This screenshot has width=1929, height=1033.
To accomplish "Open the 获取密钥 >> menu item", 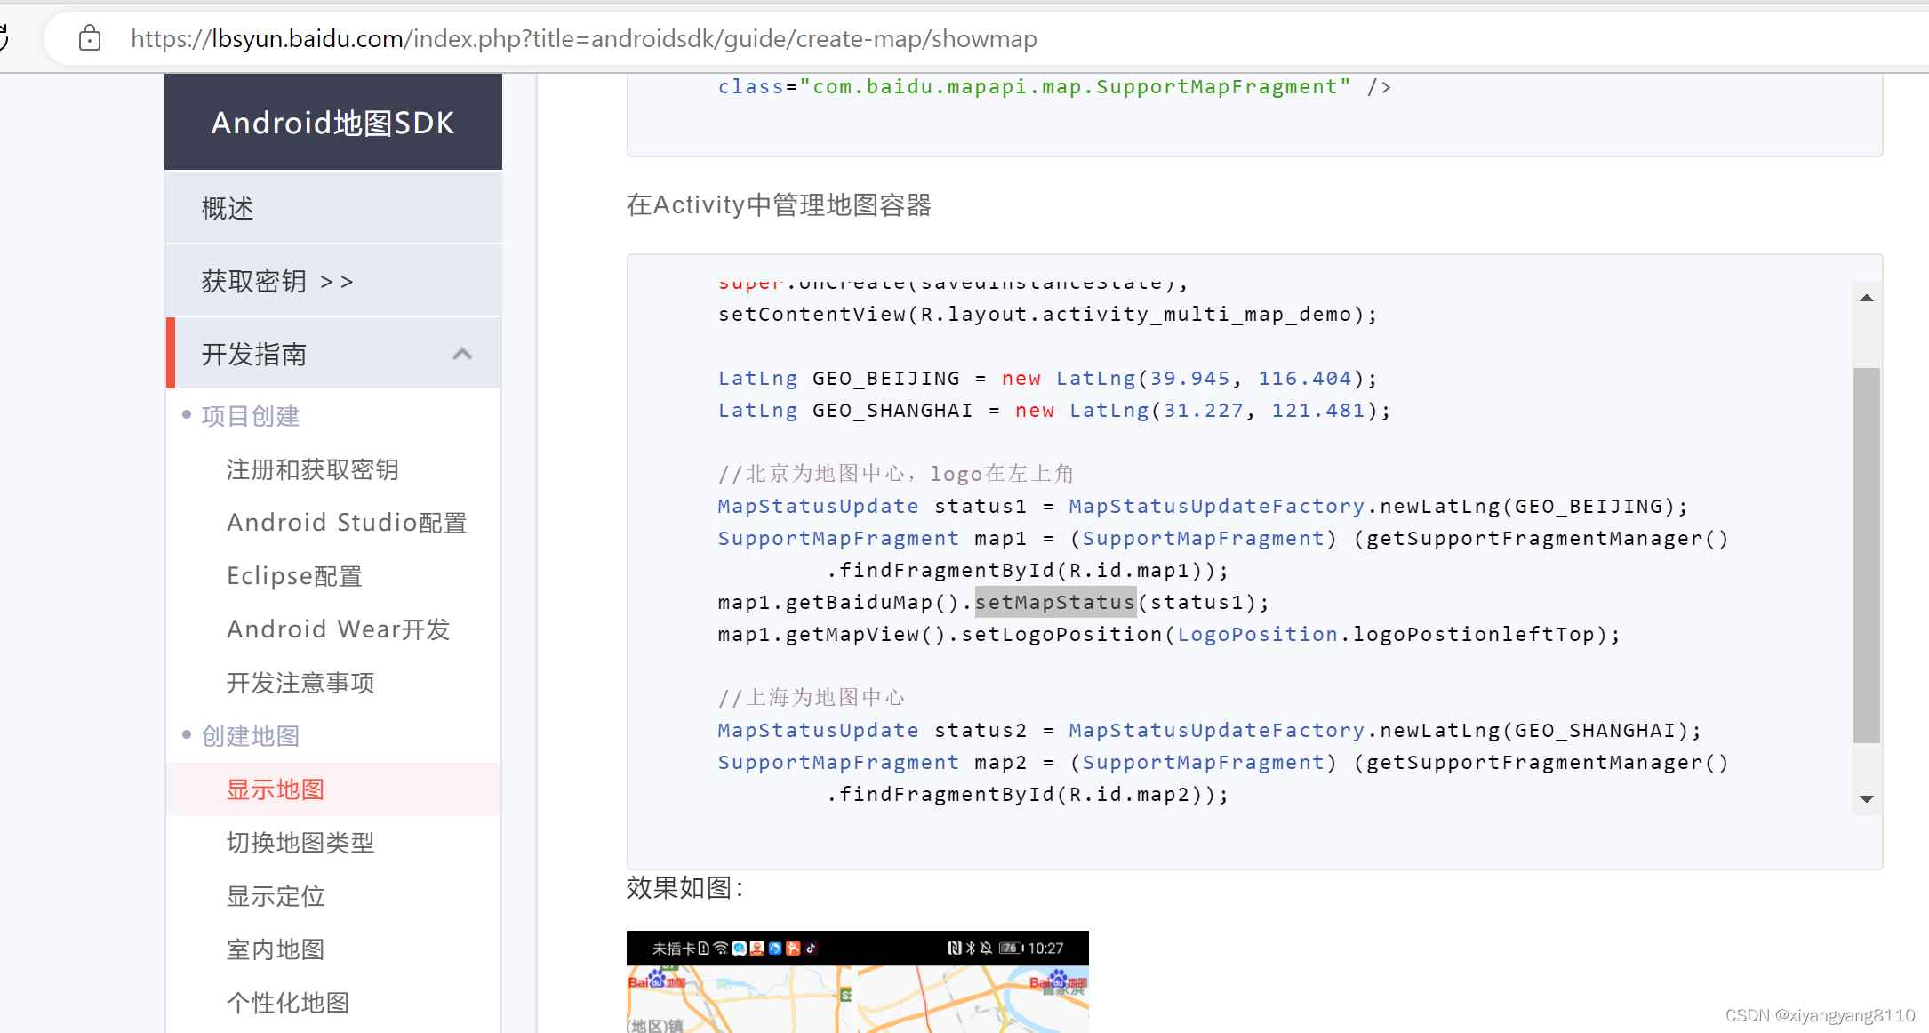I will click(333, 281).
